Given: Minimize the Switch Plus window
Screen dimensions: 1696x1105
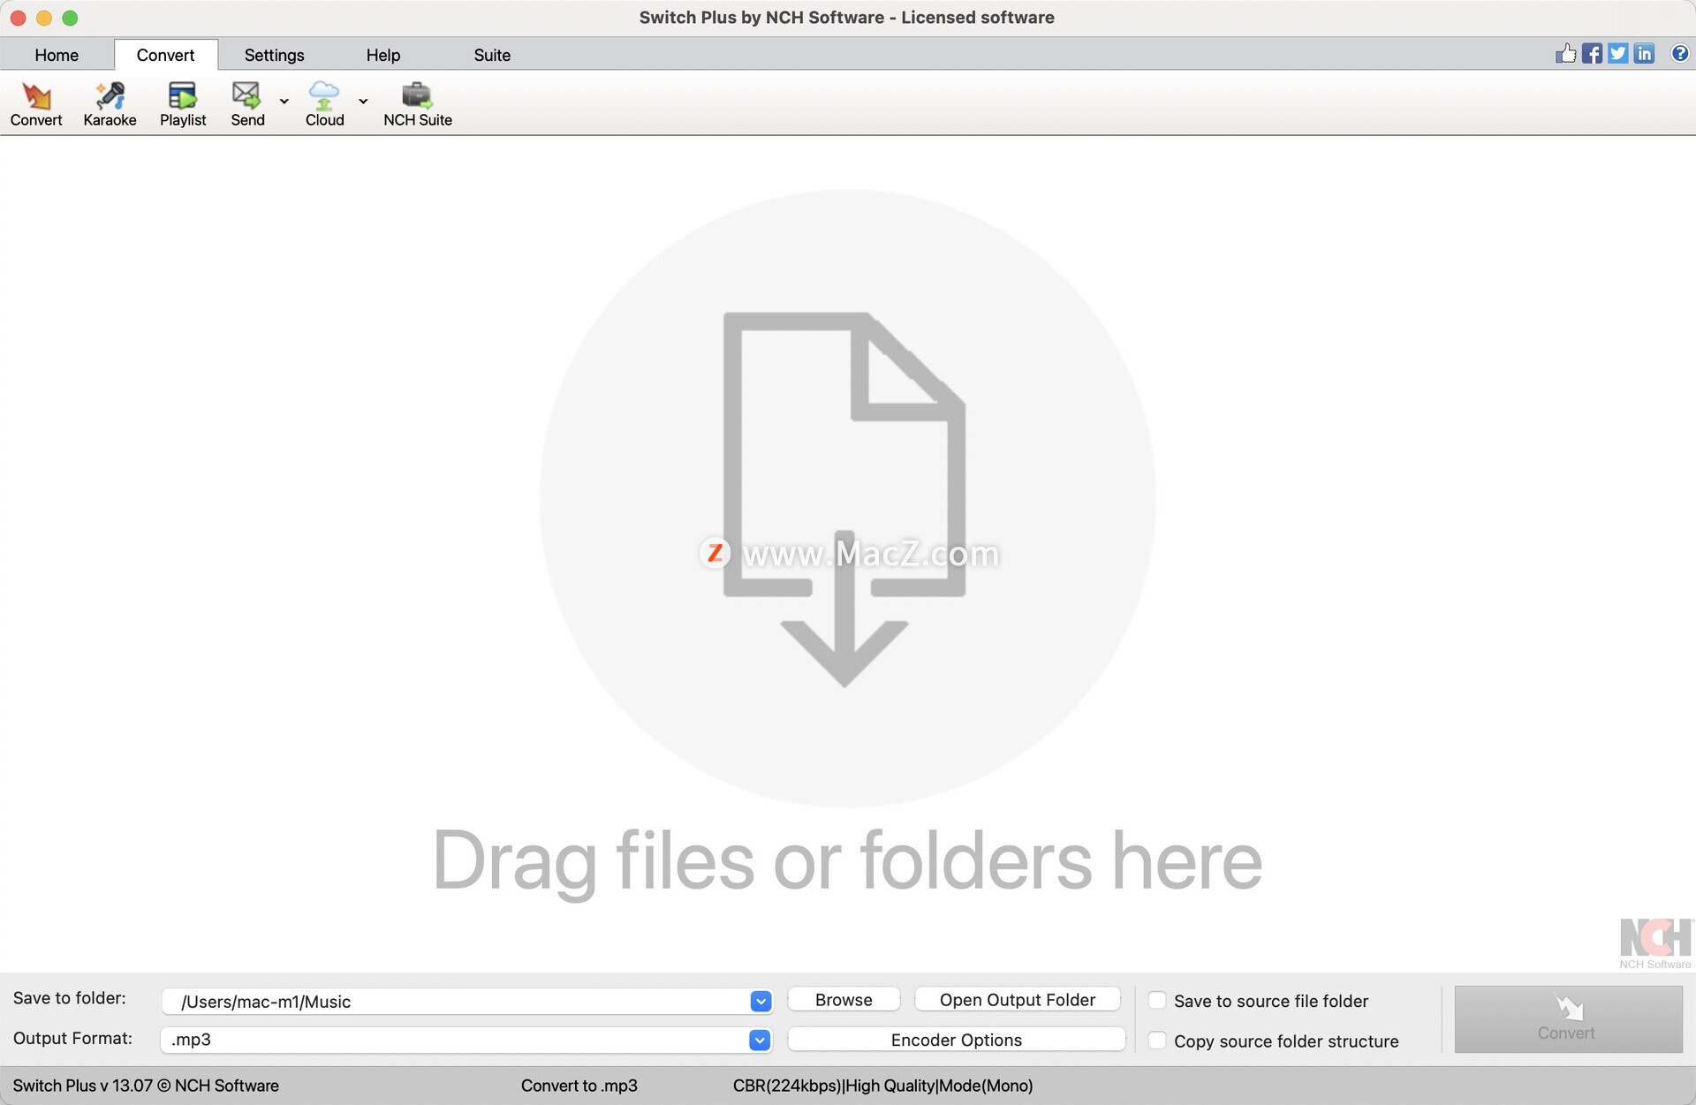Looking at the screenshot, I should 44,18.
